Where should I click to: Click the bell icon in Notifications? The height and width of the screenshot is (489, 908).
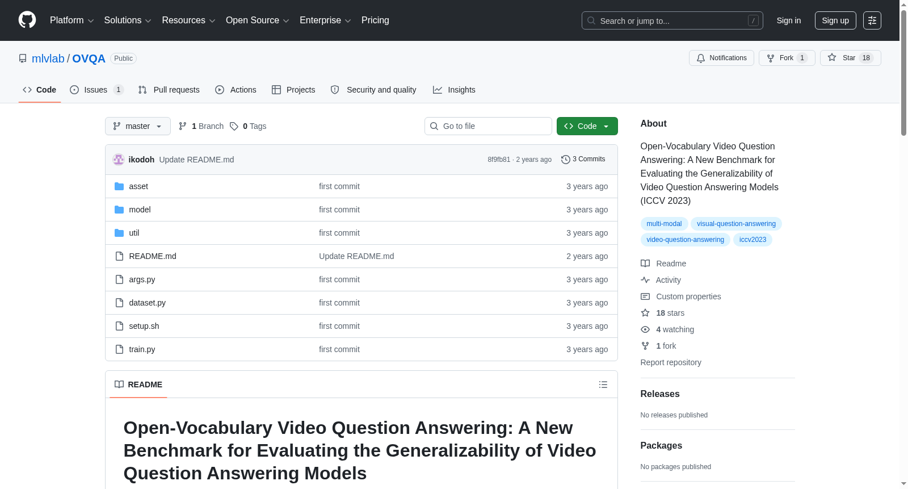(x=701, y=58)
